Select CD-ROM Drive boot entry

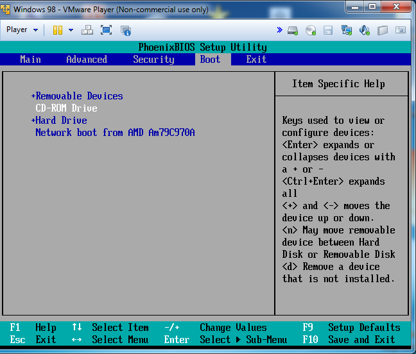pyautogui.click(x=66, y=108)
